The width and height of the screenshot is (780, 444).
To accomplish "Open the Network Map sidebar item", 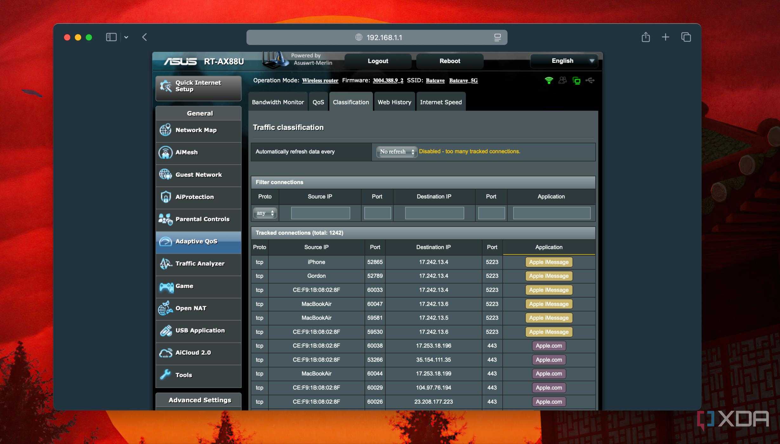I will click(198, 130).
